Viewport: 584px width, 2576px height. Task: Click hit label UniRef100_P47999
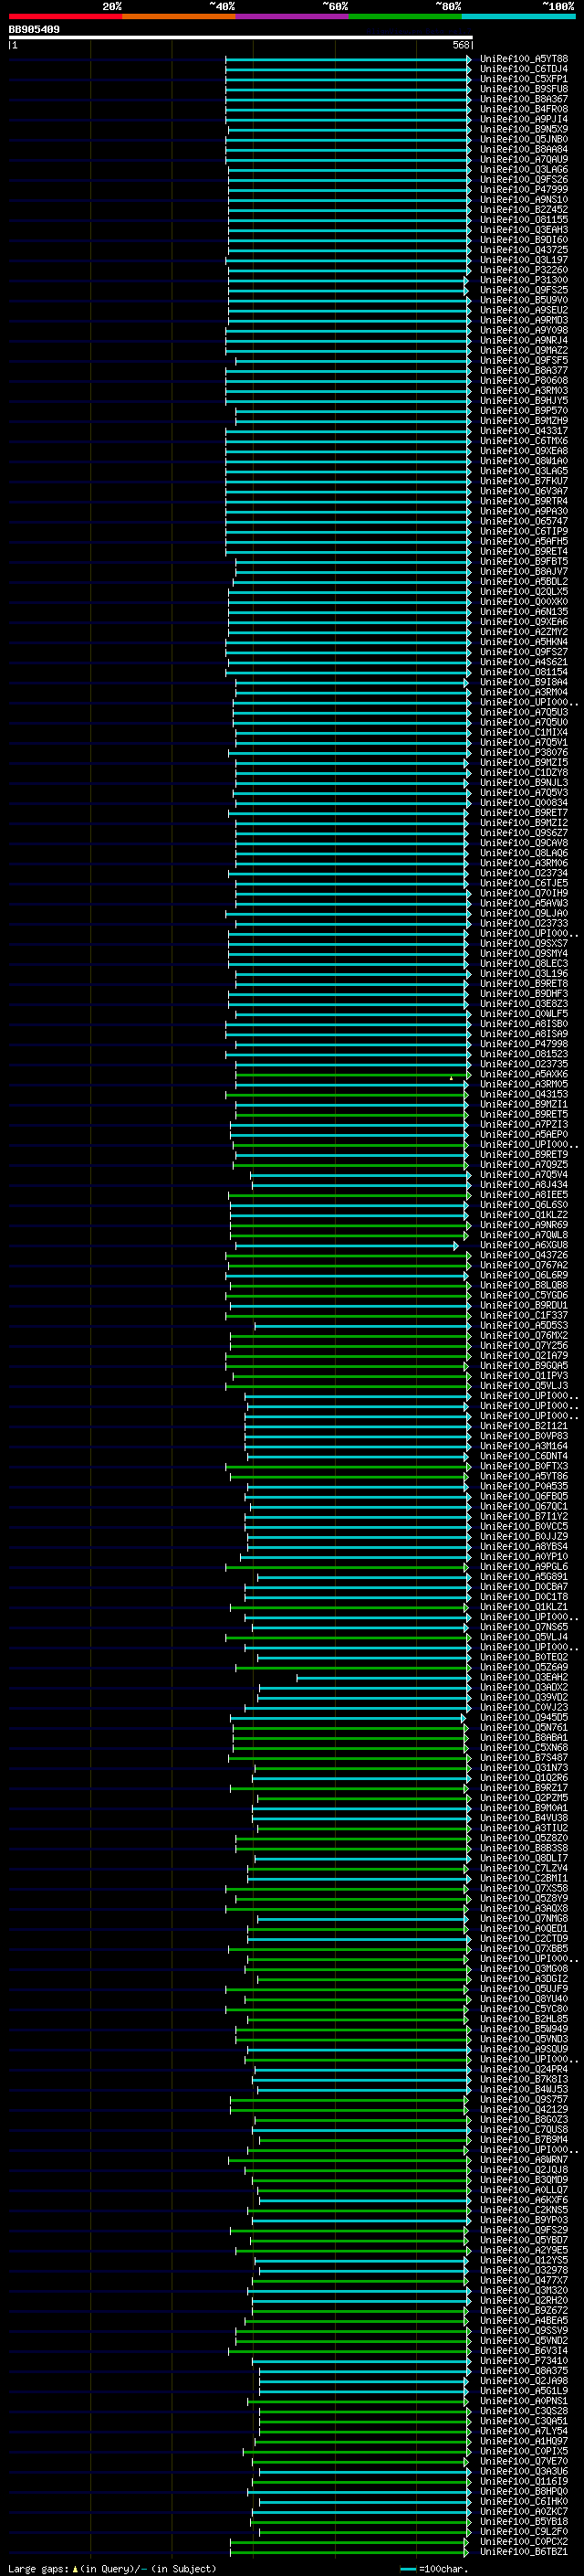tap(524, 190)
